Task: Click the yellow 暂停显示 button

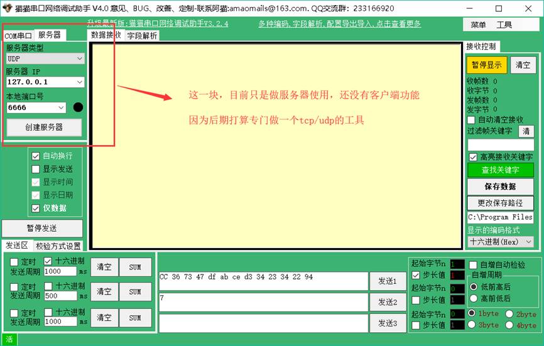Action: [x=486, y=65]
